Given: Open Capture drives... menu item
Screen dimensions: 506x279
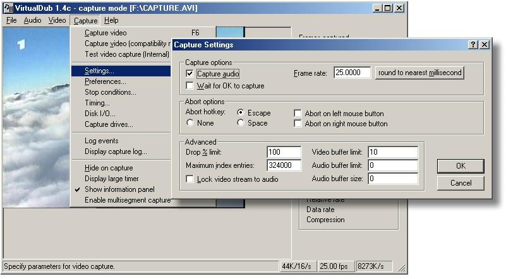Looking at the screenshot, I should click(121, 124).
